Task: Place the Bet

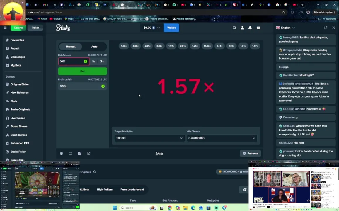Action: coord(82,71)
